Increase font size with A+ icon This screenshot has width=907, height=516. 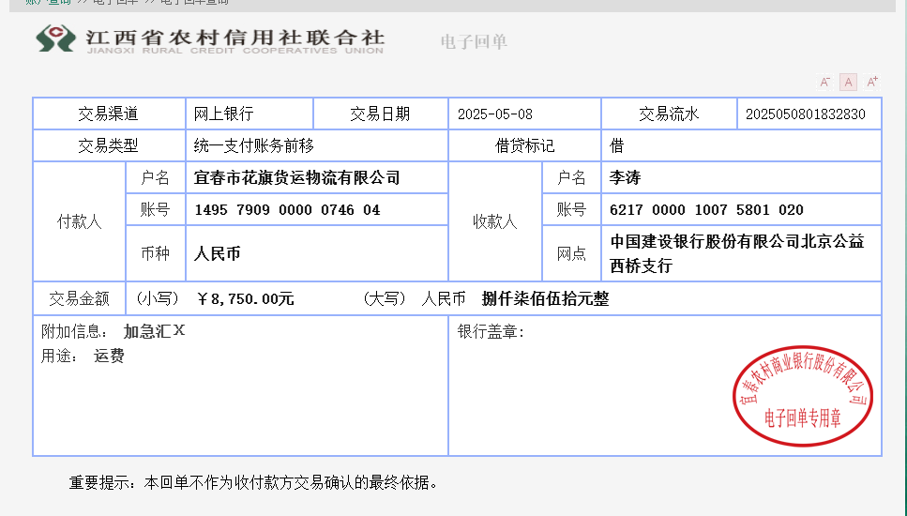(x=871, y=83)
